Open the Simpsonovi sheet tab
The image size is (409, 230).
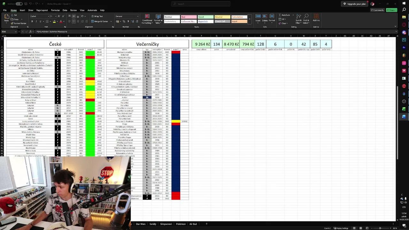tap(166, 224)
